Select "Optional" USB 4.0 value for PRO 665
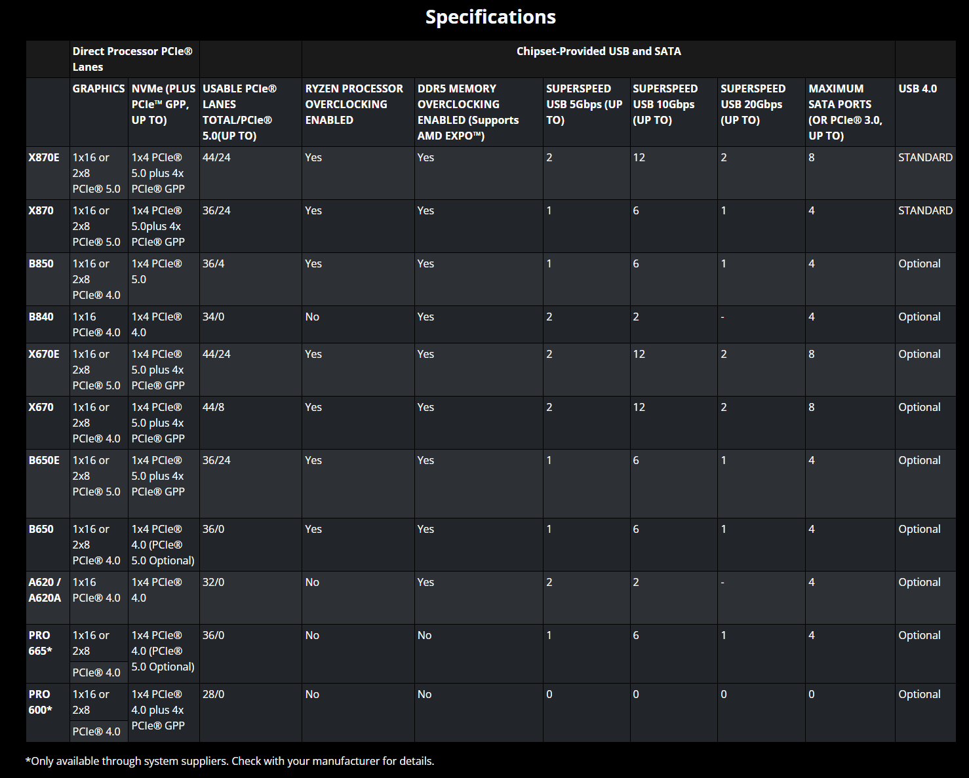Screen dimensions: 969x778 click(x=920, y=635)
